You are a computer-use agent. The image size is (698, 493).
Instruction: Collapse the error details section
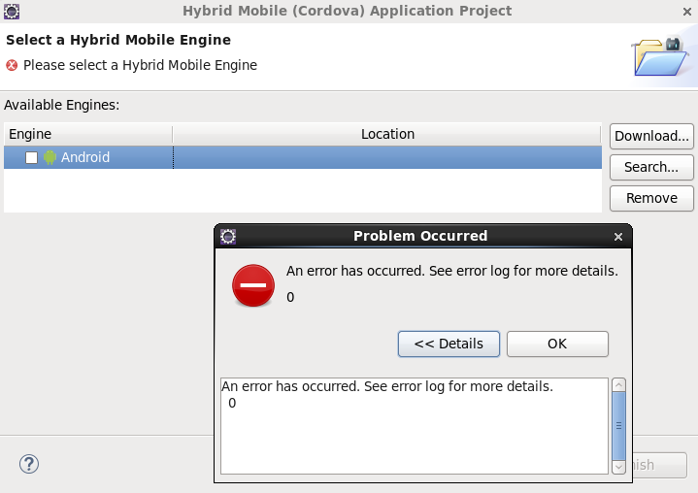(x=448, y=344)
